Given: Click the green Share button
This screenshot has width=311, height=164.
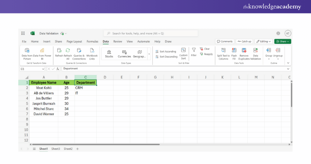Looking at the screenshot, I should (x=282, y=42).
